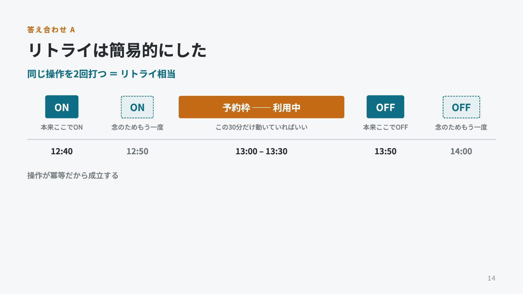Image resolution: width=523 pixels, height=294 pixels.
Task: Click the title リトライは簡易的にした
Action: click(x=117, y=50)
